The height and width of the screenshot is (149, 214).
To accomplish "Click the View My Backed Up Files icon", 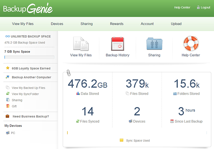I will [7, 87].
